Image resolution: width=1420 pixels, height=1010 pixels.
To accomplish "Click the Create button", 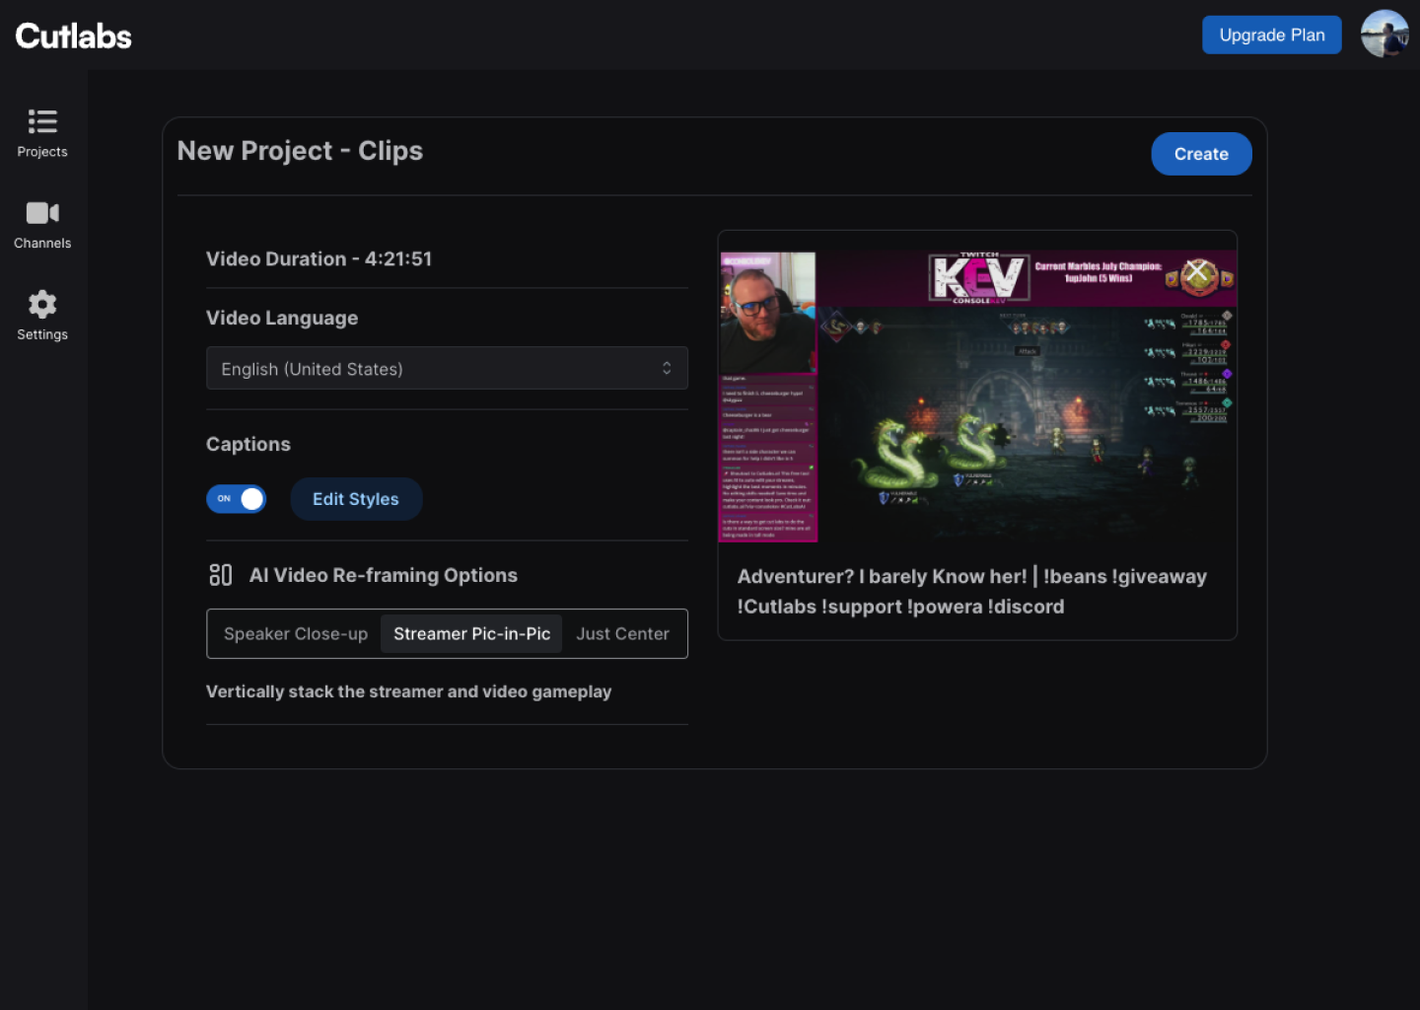I will [x=1201, y=154].
